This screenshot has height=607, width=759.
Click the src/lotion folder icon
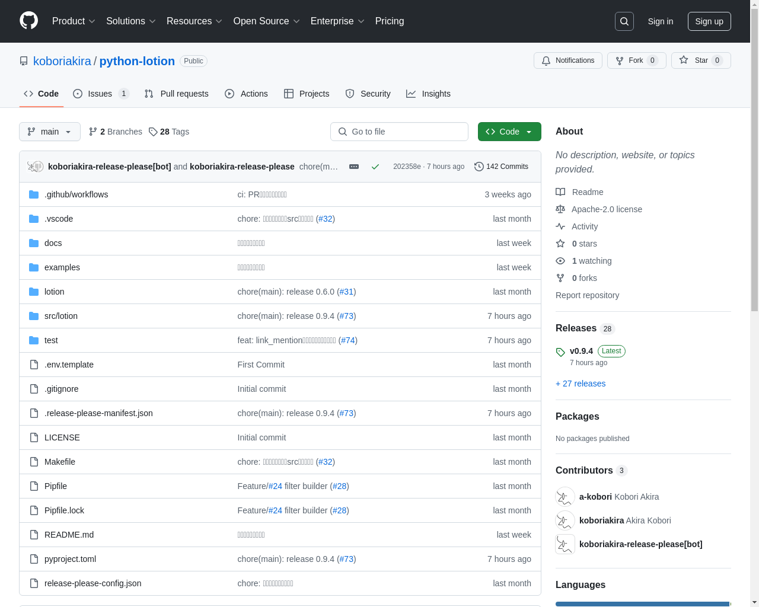34,316
